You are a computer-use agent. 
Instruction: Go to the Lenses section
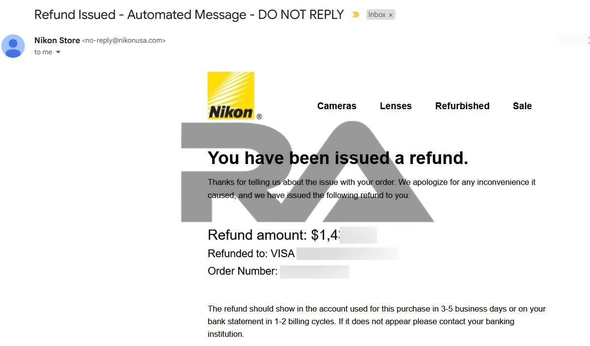click(x=395, y=106)
